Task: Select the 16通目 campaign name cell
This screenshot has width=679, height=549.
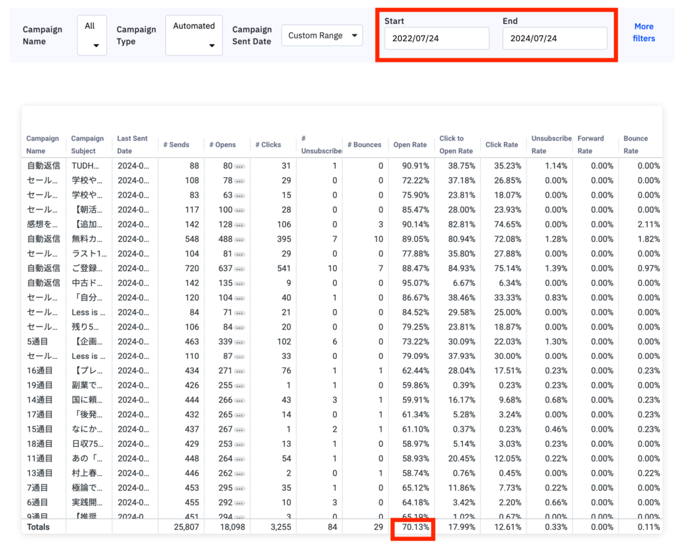Action: (x=40, y=371)
